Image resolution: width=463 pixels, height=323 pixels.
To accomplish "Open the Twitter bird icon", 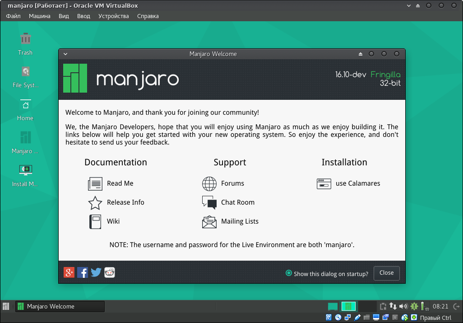I will (96, 272).
